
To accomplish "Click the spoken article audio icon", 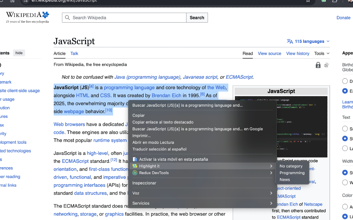I will (327, 65).
